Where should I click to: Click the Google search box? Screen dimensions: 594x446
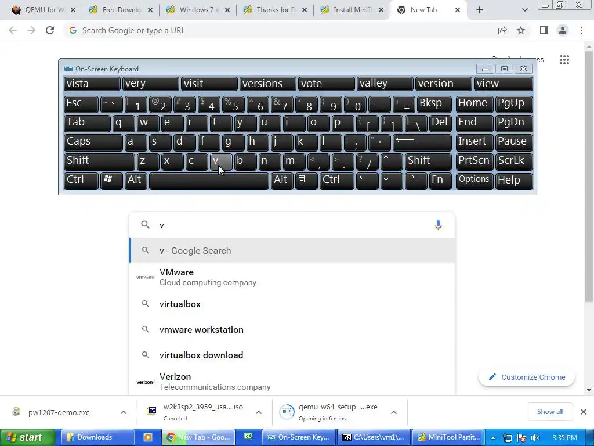(x=292, y=225)
